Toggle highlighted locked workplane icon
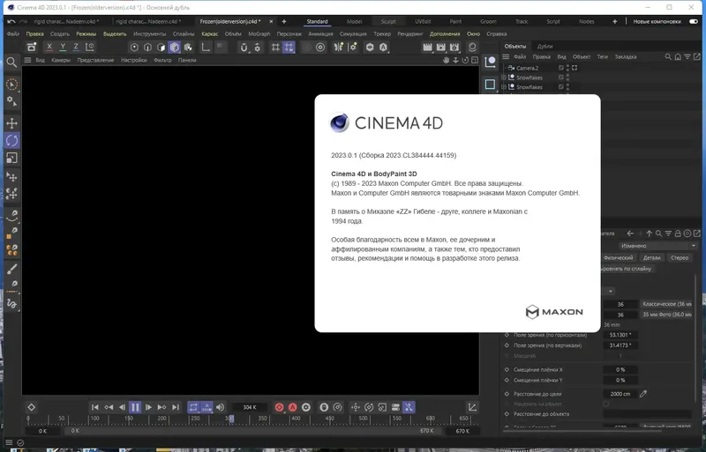This screenshot has width=706, height=452. pyautogui.click(x=289, y=48)
